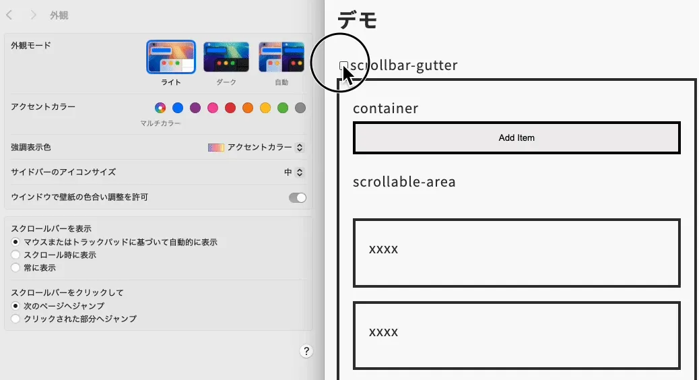The height and width of the screenshot is (380, 699).
Task: Toggle ウインドウで壁紙の色合い調整を許可 switch
Action: [298, 197]
